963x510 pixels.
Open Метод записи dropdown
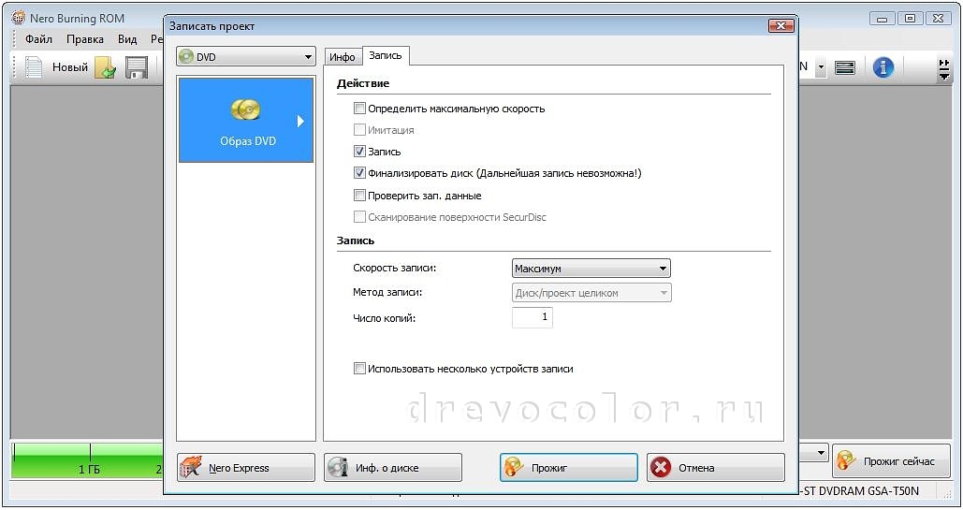591,293
